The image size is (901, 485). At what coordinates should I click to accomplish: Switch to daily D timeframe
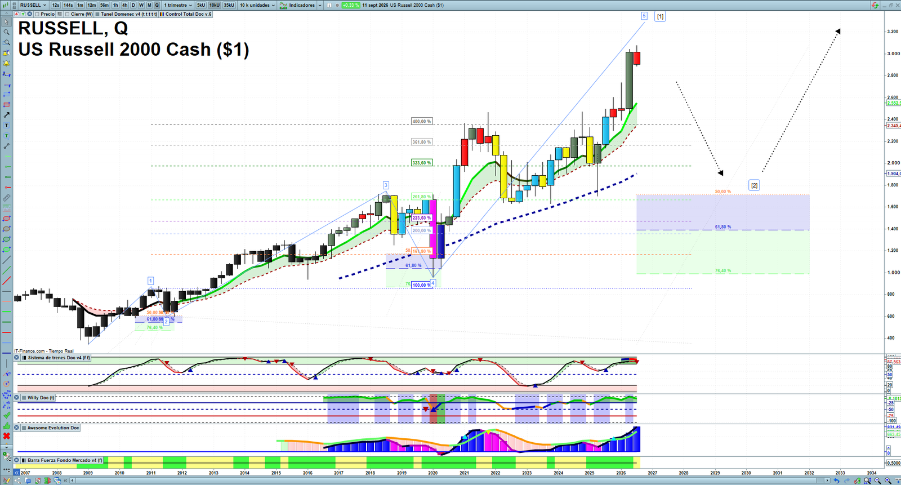[133, 5]
